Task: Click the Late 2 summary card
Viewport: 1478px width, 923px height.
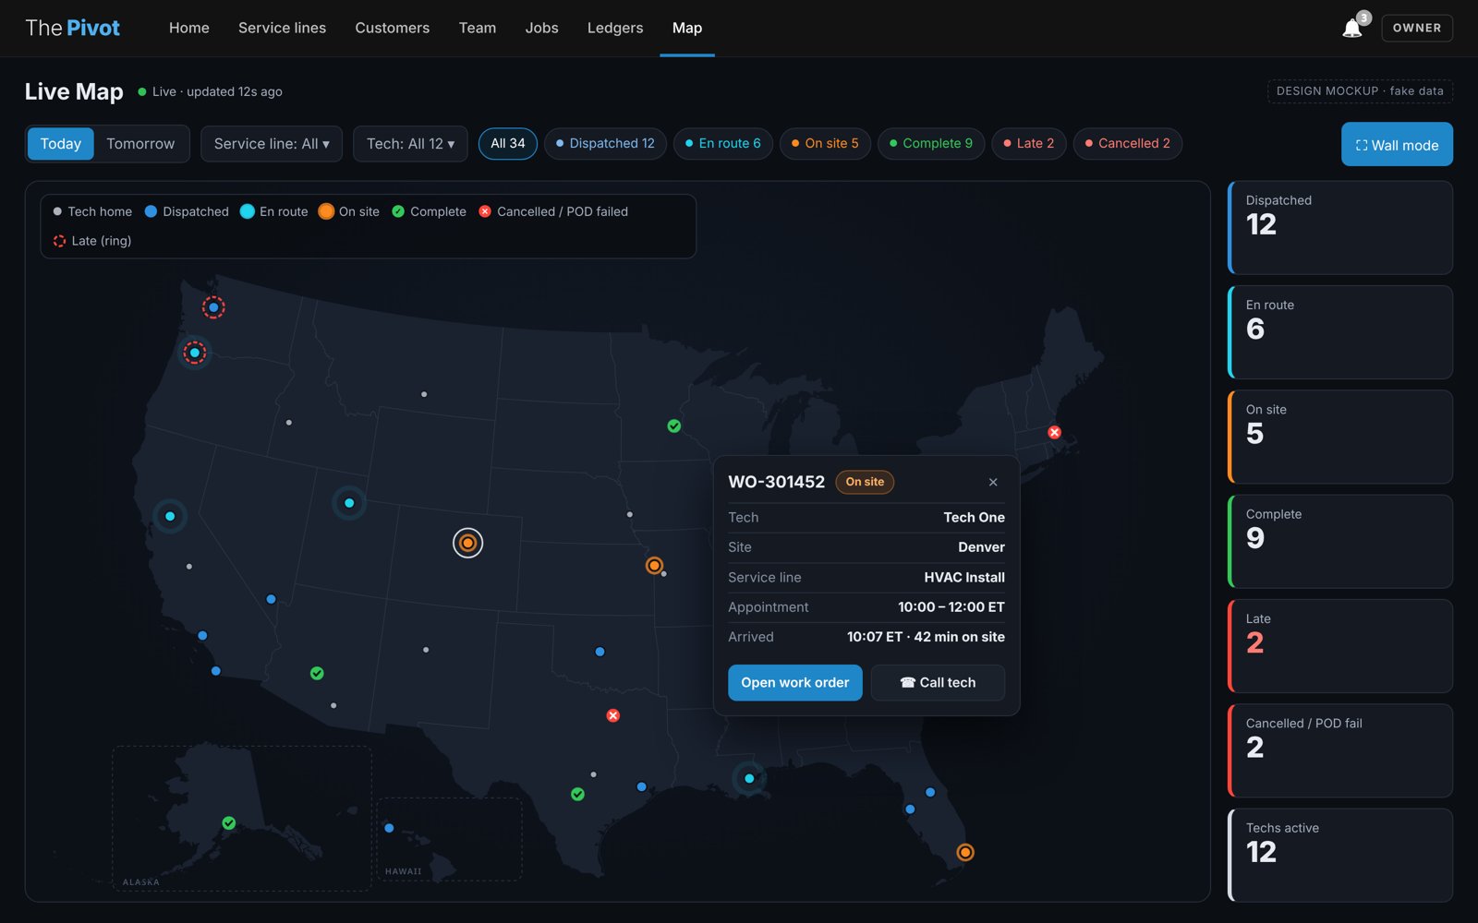Action: pyautogui.click(x=1340, y=646)
